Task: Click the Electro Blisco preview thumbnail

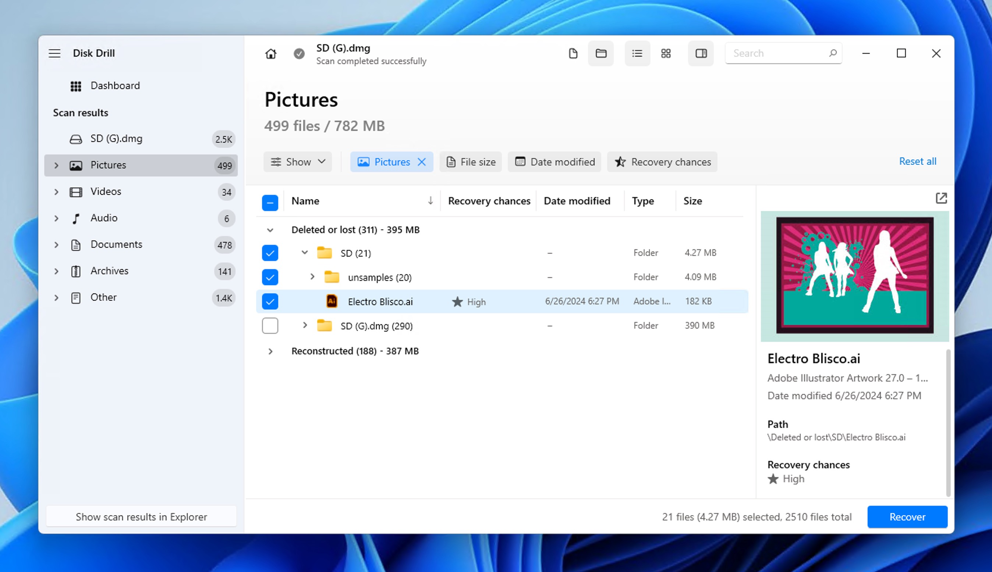Action: [855, 276]
